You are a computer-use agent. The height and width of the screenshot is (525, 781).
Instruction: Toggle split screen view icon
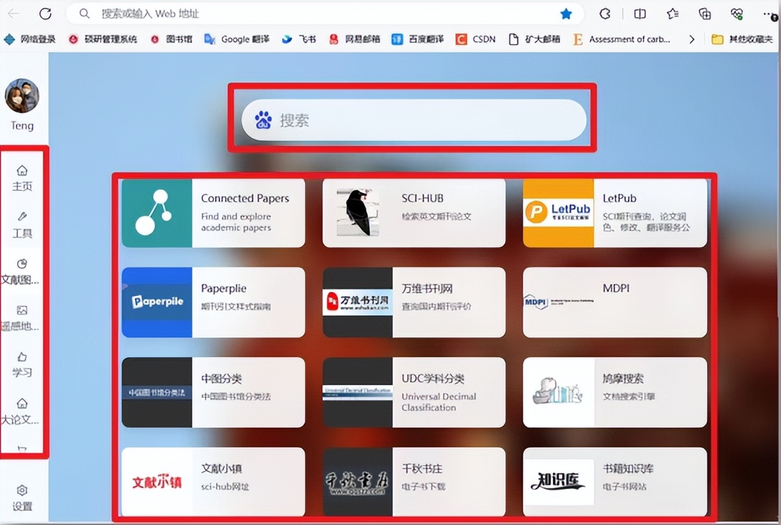(x=640, y=13)
